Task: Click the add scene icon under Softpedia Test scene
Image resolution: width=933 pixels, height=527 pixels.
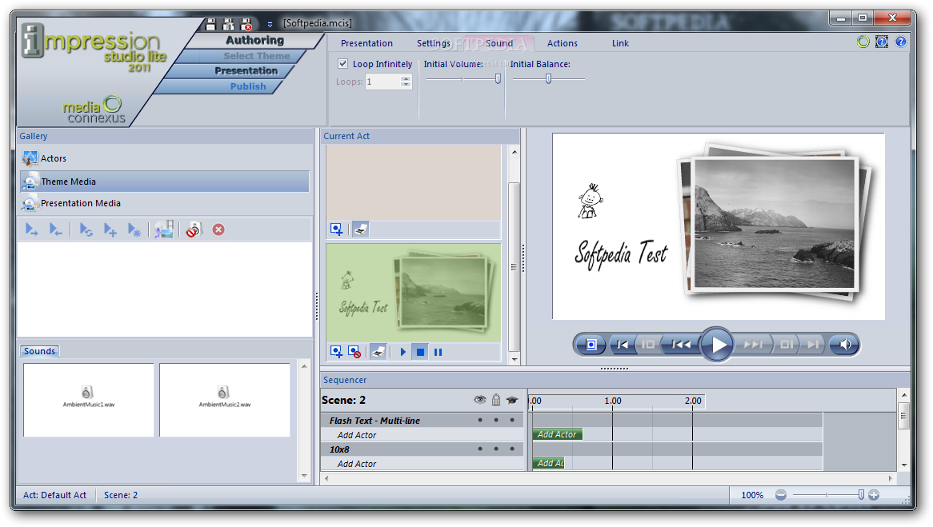Action: (336, 352)
